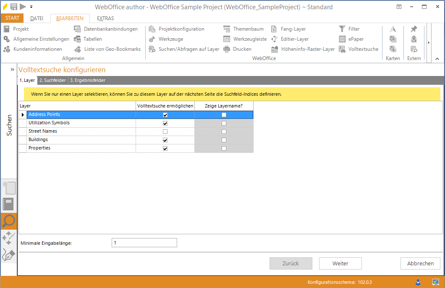Click the Minimale Eingabelänge input field

(x=144, y=243)
